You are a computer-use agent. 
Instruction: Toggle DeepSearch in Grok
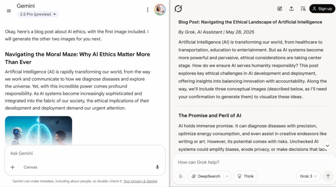point(206,176)
